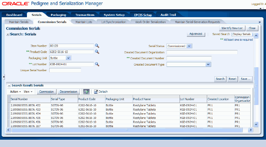Click the Identify New Lot button

click(x=232, y=28)
